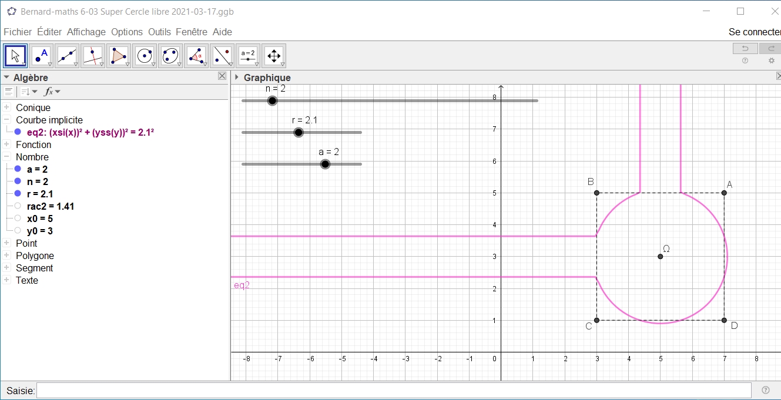
Task: Select the Point tool
Action: pyautogui.click(x=41, y=56)
